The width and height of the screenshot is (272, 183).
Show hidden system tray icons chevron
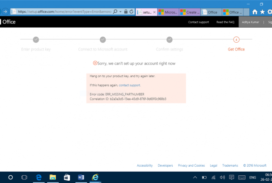tap(195, 178)
